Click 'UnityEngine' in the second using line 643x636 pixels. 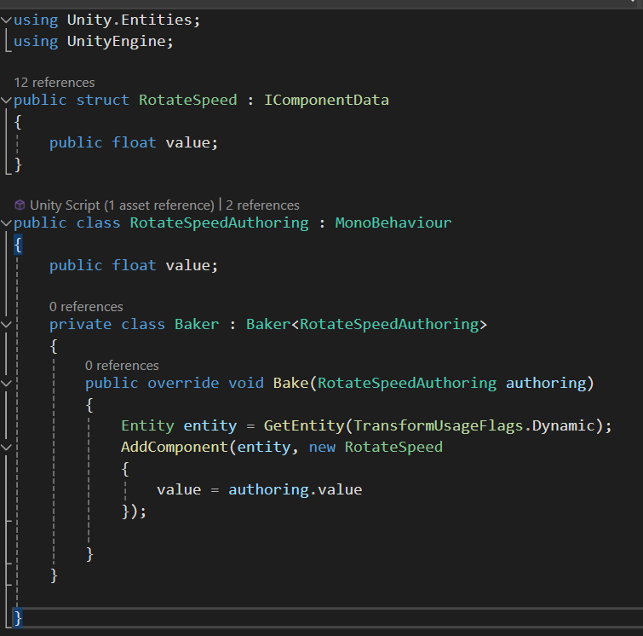coord(117,41)
